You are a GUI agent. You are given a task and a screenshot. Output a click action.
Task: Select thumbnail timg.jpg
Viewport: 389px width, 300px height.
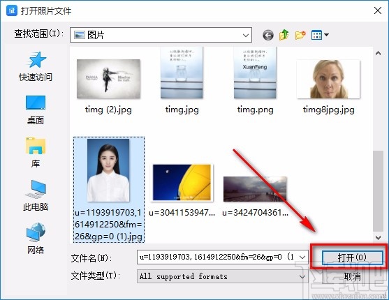pos(182,73)
